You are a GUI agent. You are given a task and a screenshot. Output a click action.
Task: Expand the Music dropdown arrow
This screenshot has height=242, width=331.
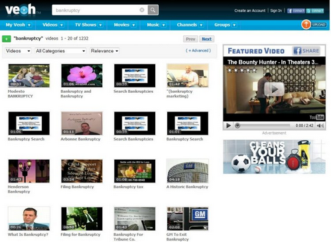[164, 25]
